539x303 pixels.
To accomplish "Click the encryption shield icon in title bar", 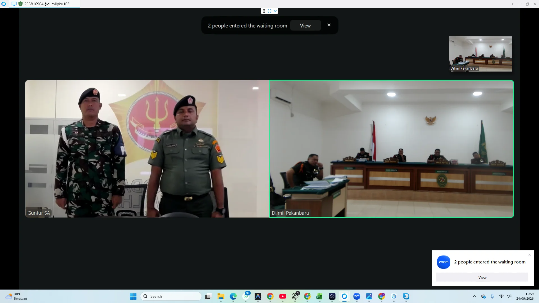I will point(20,4).
